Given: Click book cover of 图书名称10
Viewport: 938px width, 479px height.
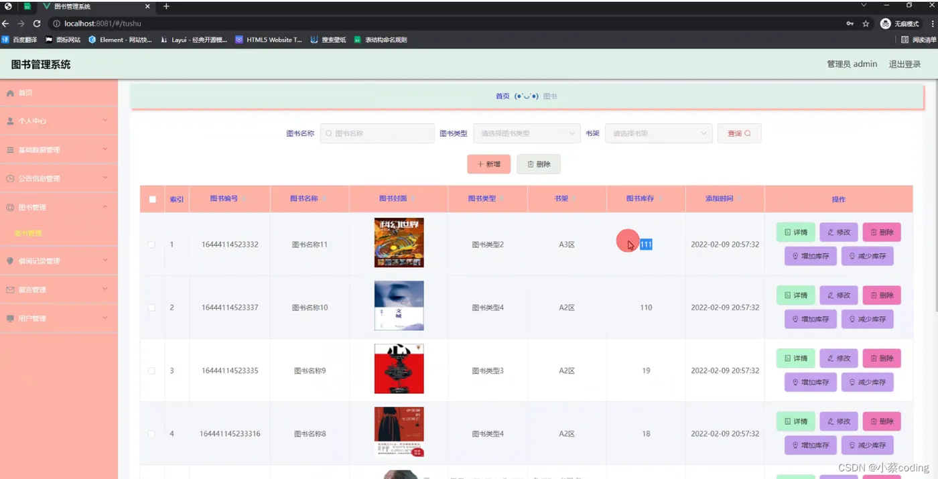Looking at the screenshot, I should click(399, 305).
